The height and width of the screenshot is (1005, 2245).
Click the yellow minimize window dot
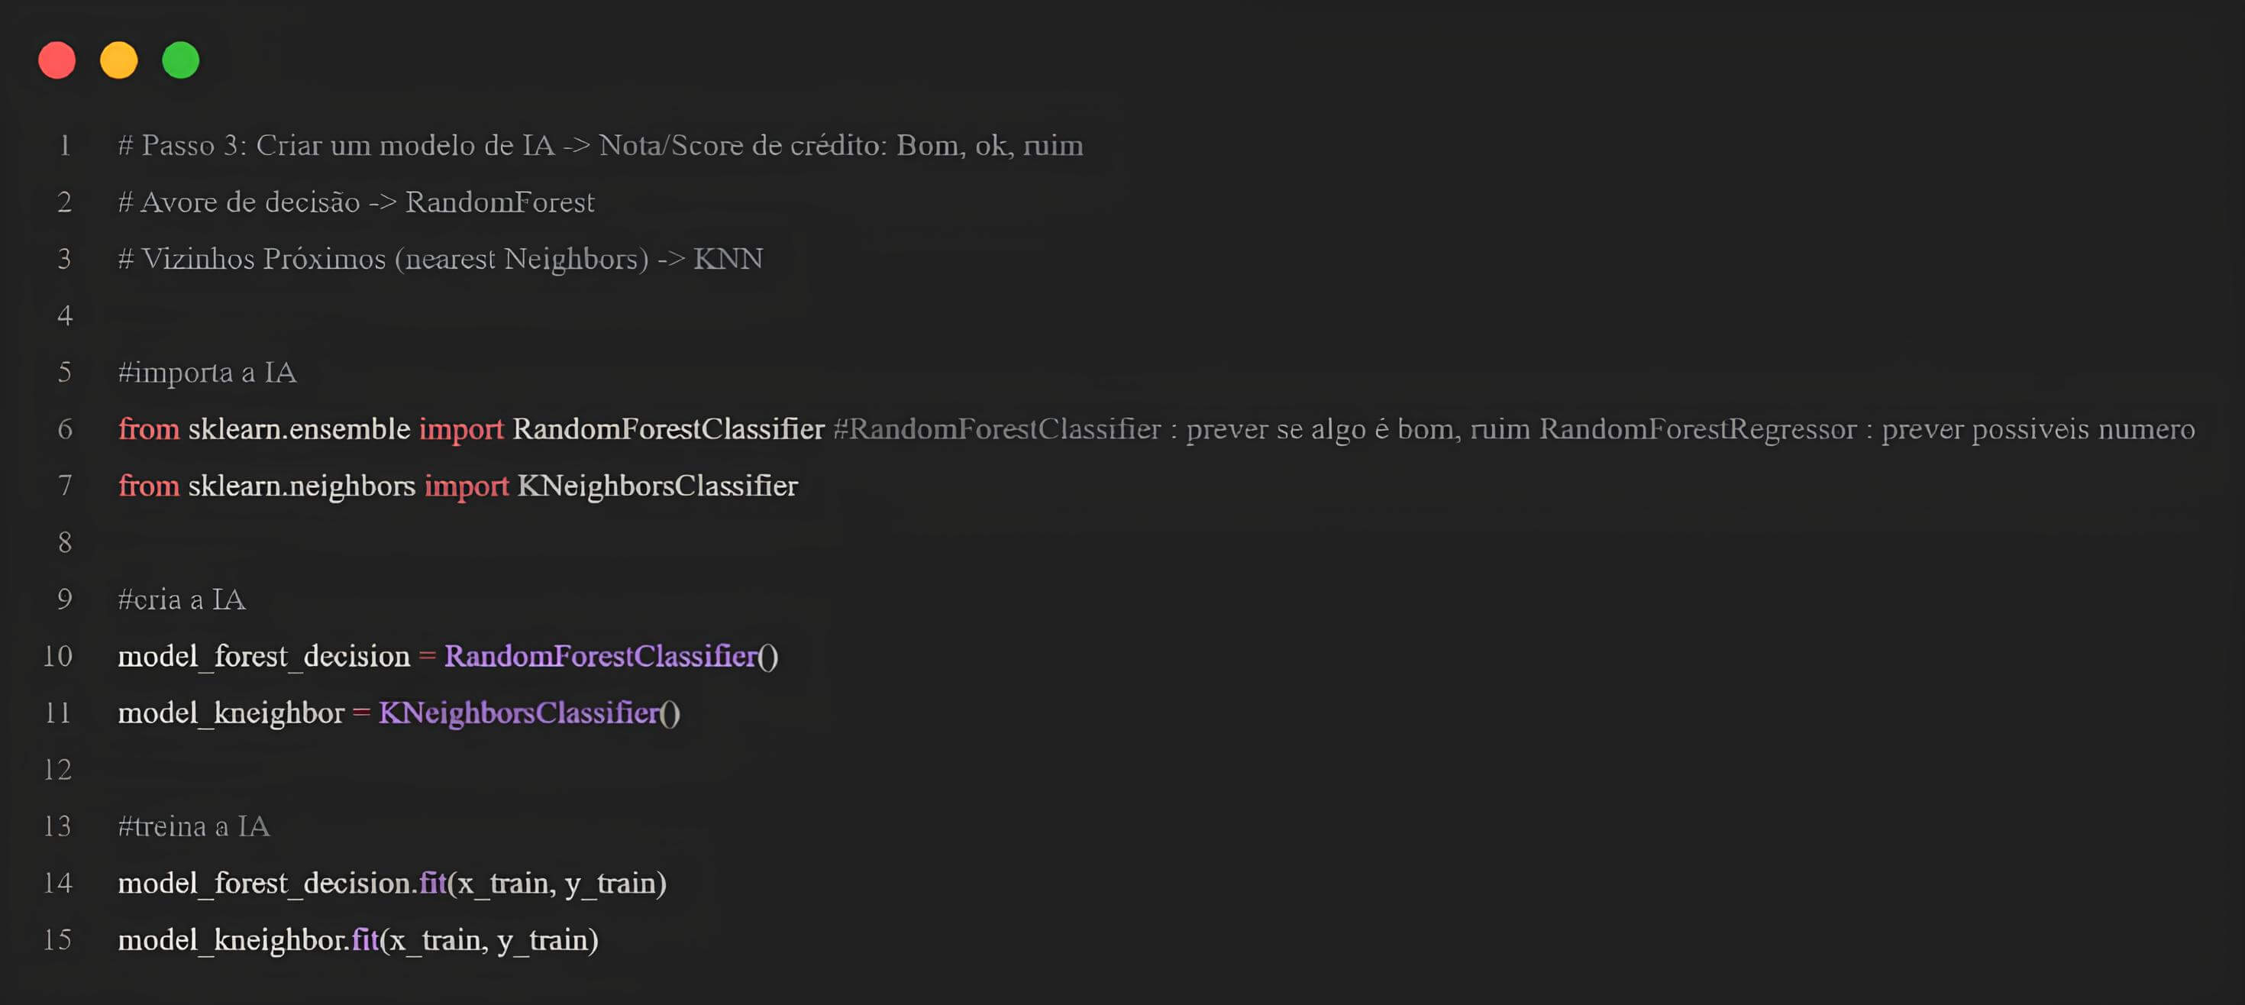pos(118,60)
